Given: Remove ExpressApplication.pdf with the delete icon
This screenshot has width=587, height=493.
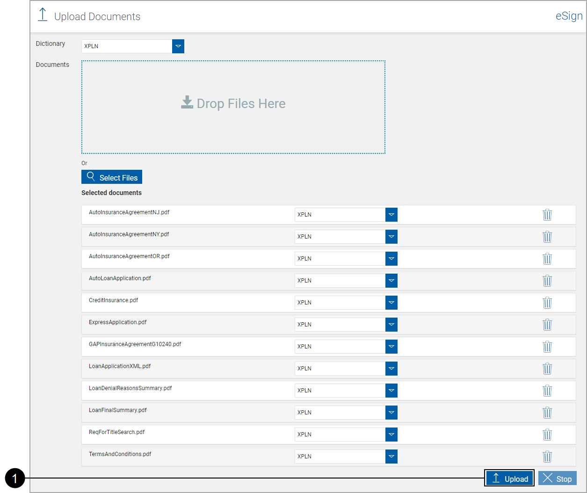Looking at the screenshot, I should coord(547,325).
